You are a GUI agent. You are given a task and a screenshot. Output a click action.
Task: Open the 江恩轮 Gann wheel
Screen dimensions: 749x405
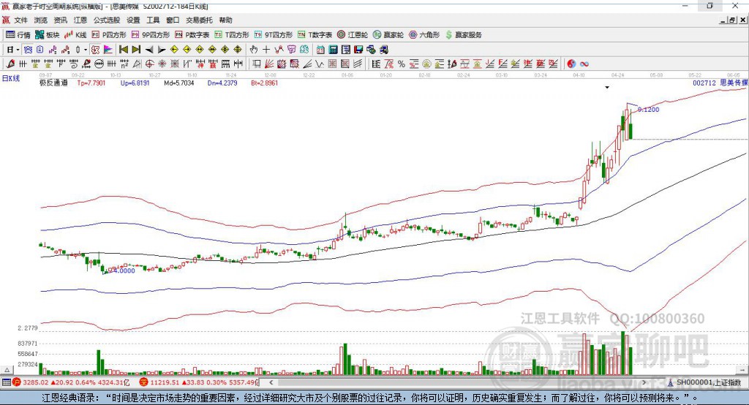click(x=353, y=35)
